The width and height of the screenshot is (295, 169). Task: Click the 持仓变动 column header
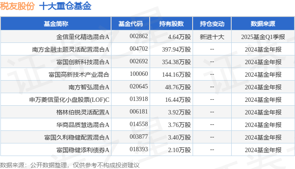(212, 24)
